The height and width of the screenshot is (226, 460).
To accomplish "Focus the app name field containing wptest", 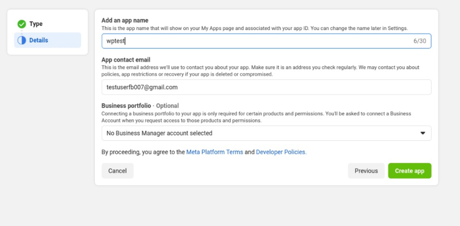I will (266, 41).
